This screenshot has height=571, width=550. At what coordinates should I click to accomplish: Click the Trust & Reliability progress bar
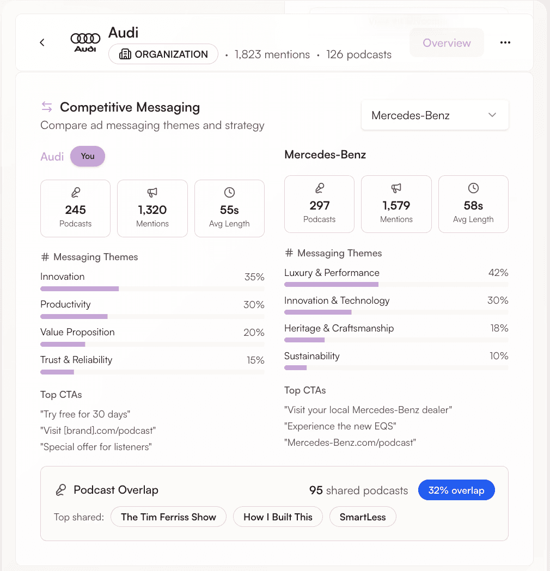pyautogui.click(x=152, y=372)
